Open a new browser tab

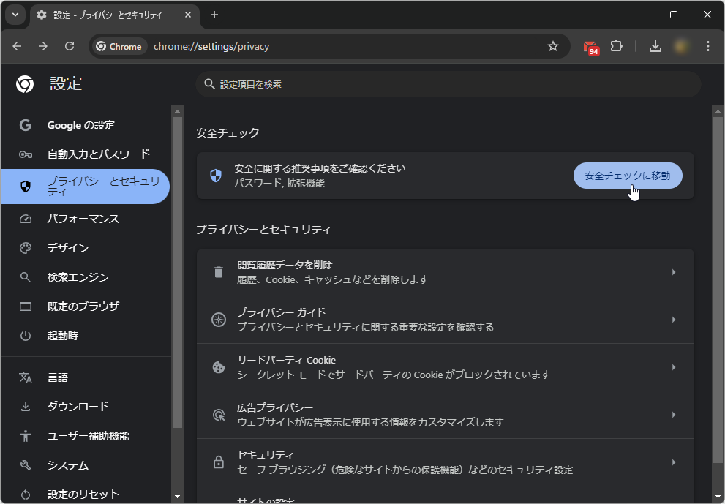pyautogui.click(x=212, y=15)
